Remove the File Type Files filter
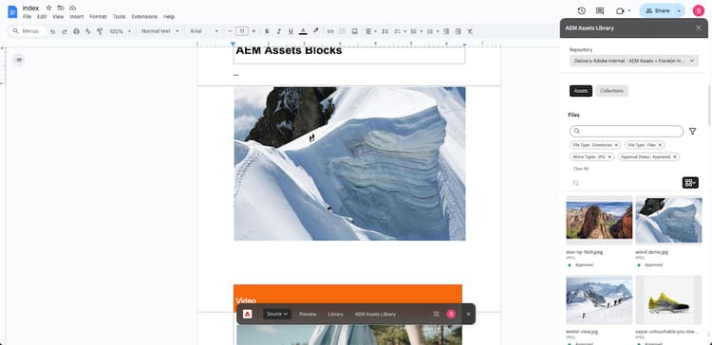The image size is (712, 345). [x=660, y=145]
